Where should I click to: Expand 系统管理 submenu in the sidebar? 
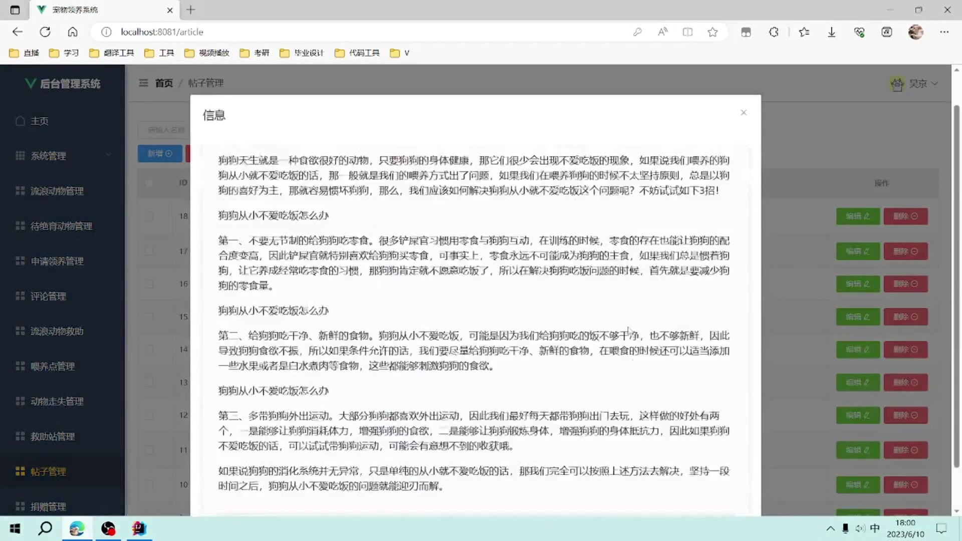click(62, 156)
